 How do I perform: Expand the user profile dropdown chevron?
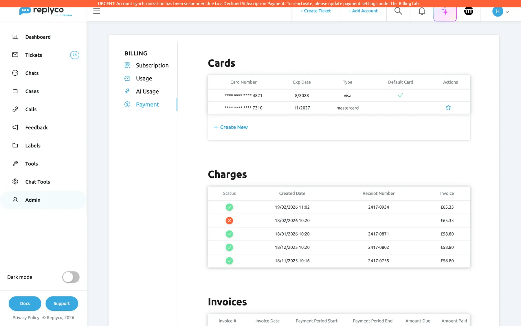pyautogui.click(x=507, y=12)
